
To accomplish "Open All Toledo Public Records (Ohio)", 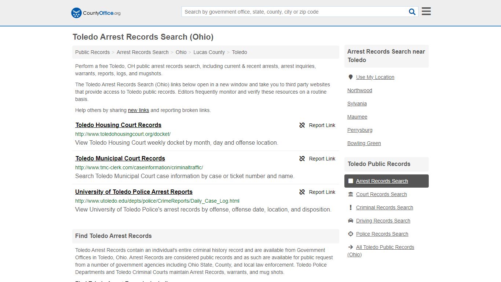I will click(x=381, y=251).
